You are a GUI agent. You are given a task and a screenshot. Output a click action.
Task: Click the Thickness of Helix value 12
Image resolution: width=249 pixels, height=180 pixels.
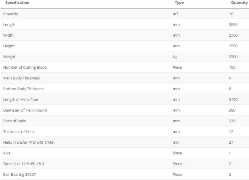231,132
